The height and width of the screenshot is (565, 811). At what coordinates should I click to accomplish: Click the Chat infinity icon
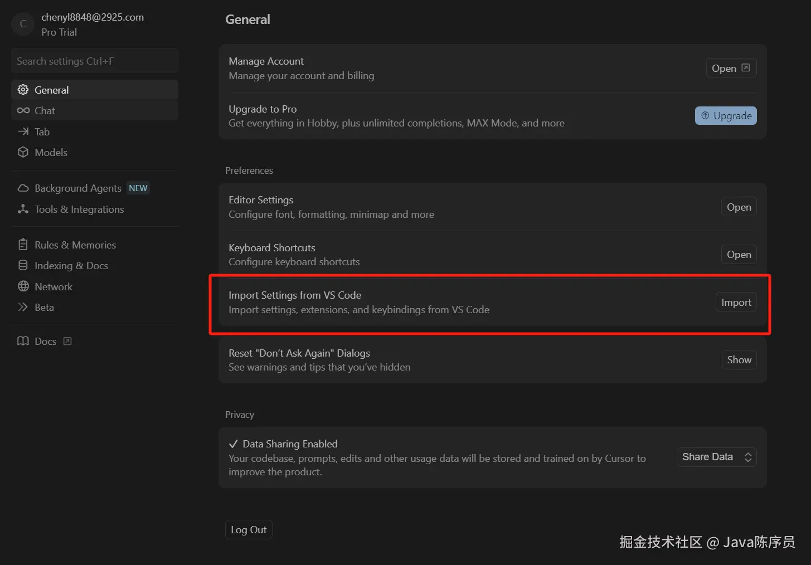[23, 110]
